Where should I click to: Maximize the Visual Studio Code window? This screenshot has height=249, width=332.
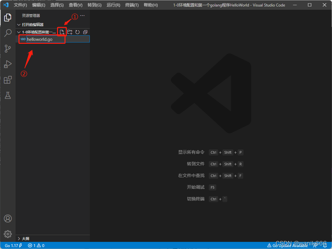[x=310, y=5]
